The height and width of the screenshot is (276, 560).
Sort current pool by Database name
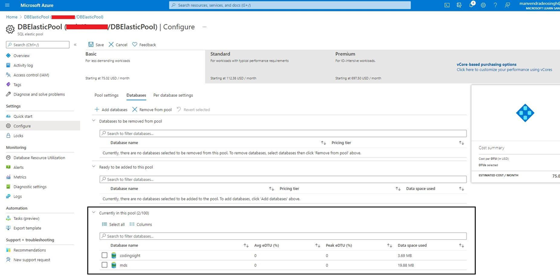coord(246,246)
